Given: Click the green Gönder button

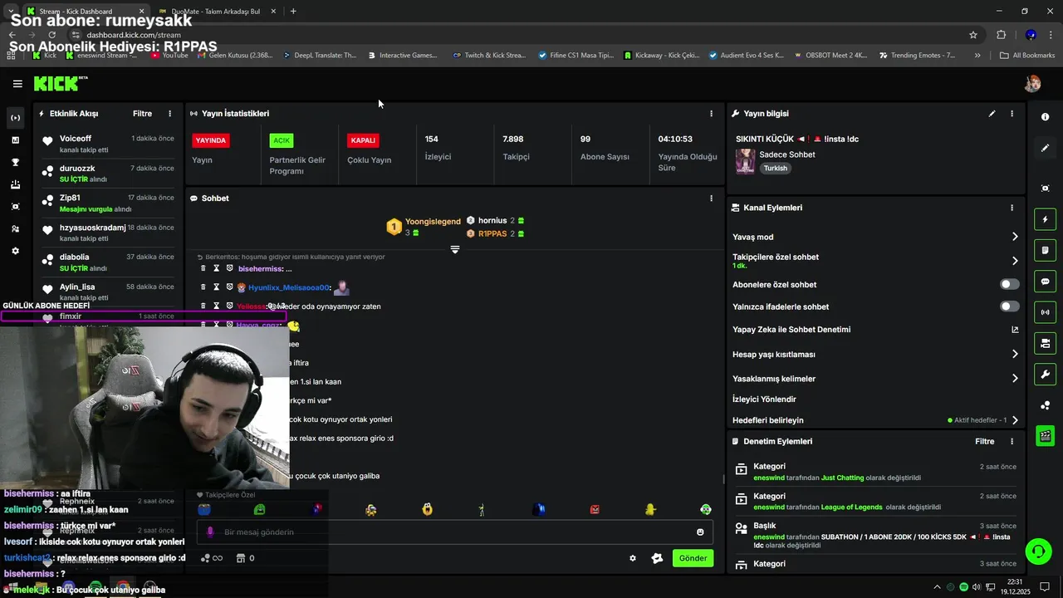Looking at the screenshot, I should click(693, 558).
